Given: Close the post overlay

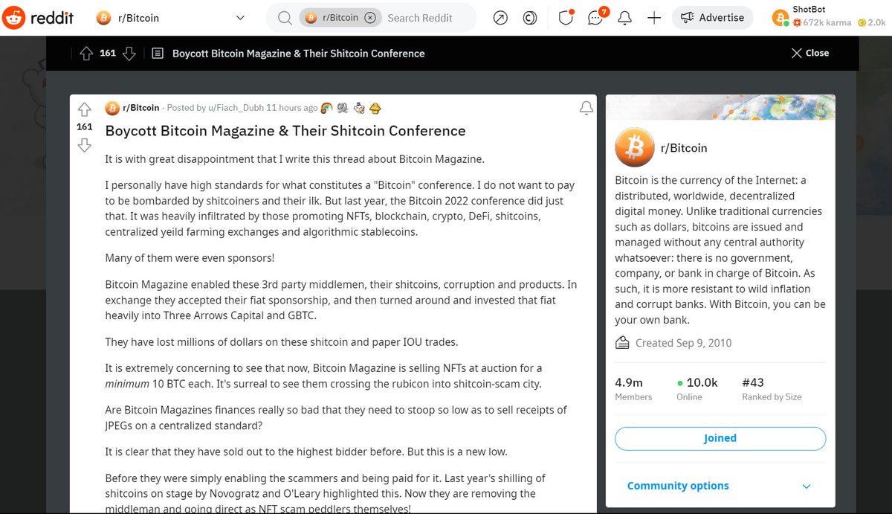Looking at the screenshot, I should click(809, 53).
